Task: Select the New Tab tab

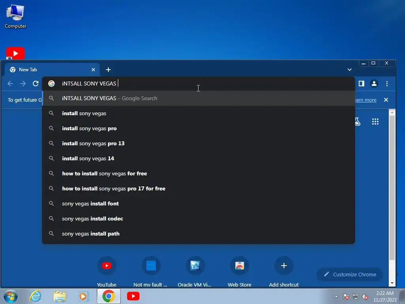Action: [52, 70]
